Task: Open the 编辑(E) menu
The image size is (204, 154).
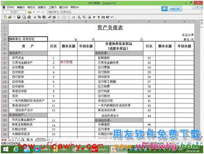Action: tap(21, 7)
